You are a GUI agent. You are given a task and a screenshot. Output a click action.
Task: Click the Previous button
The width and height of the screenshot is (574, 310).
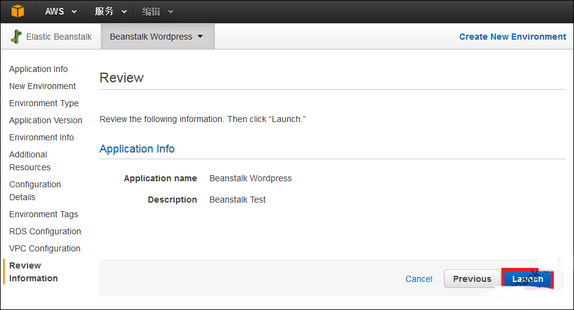pos(472,279)
